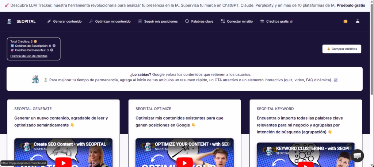Open Créditos gratis in navigation
Image resolution: width=374 pixels, height=167 pixels.
click(278, 22)
